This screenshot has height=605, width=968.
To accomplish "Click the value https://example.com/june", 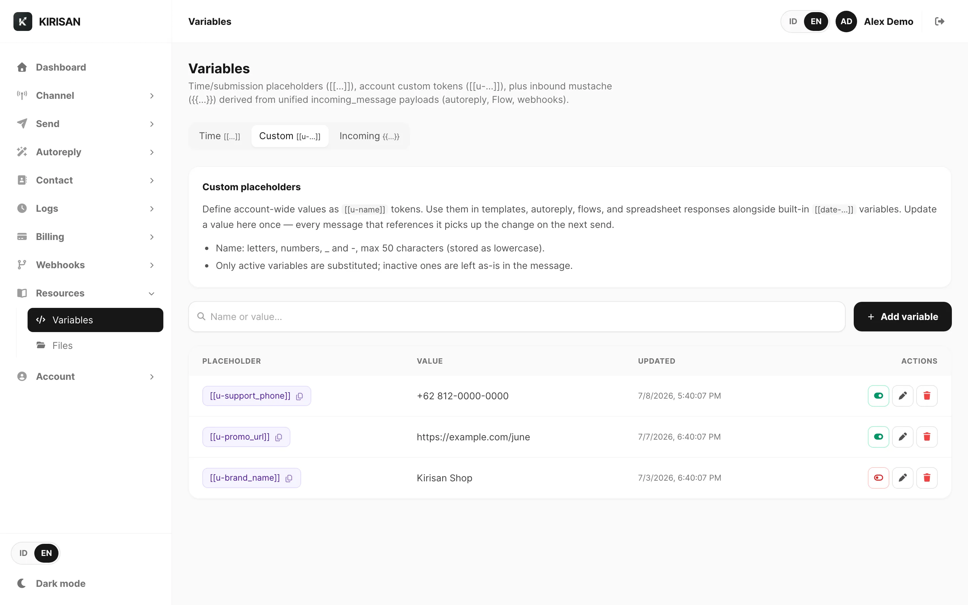I will tap(473, 437).
